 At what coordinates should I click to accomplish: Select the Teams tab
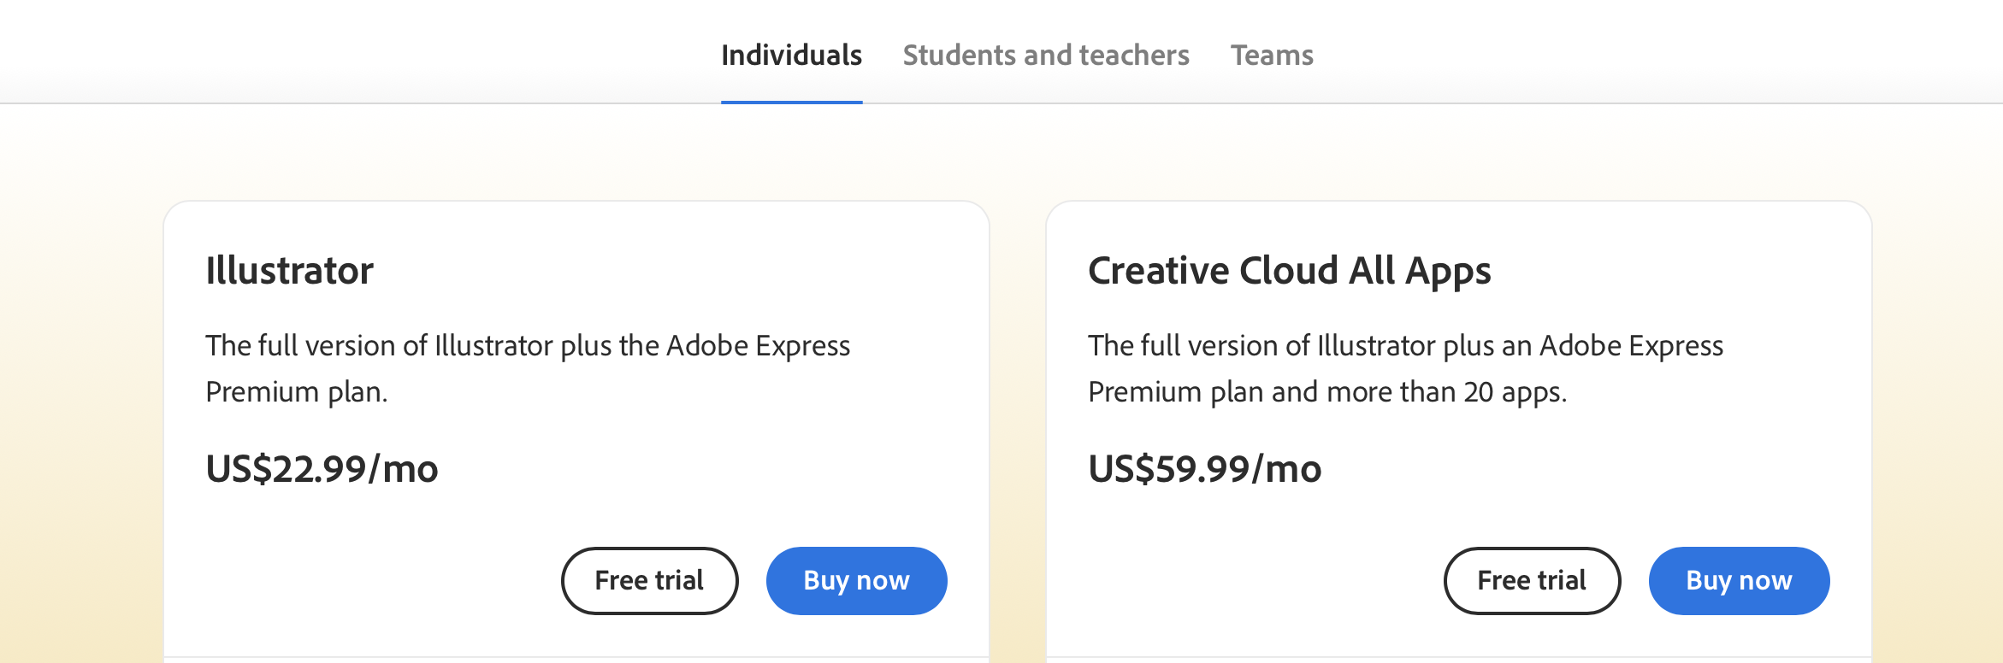tap(1271, 56)
